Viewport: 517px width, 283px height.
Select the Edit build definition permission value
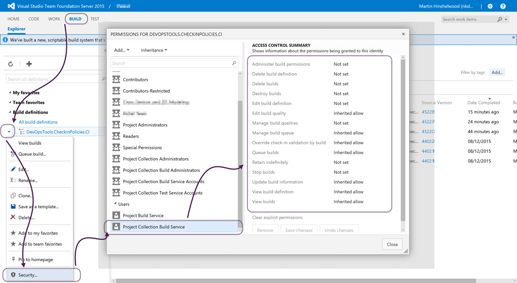click(341, 103)
